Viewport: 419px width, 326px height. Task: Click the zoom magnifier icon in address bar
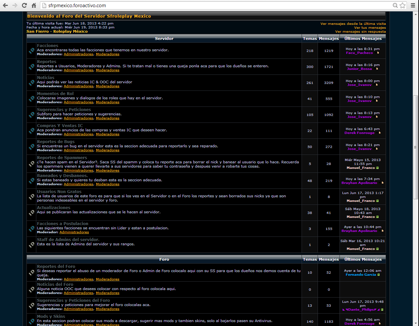click(395, 6)
